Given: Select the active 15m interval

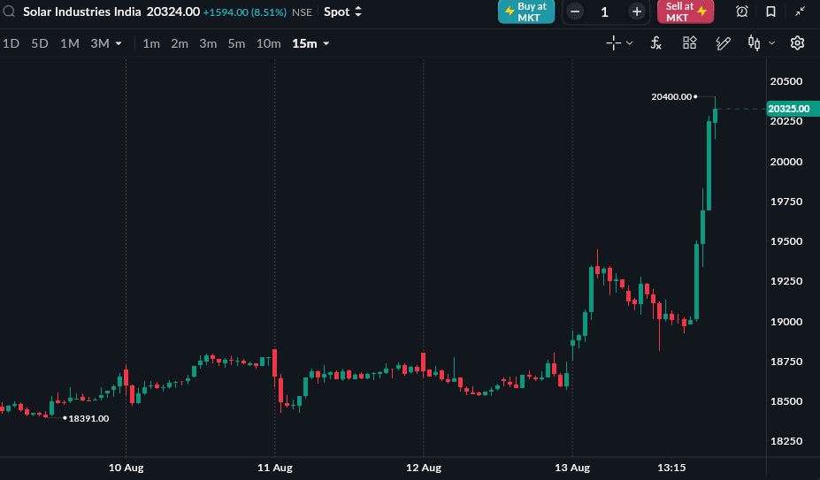Looking at the screenshot, I should (x=304, y=43).
